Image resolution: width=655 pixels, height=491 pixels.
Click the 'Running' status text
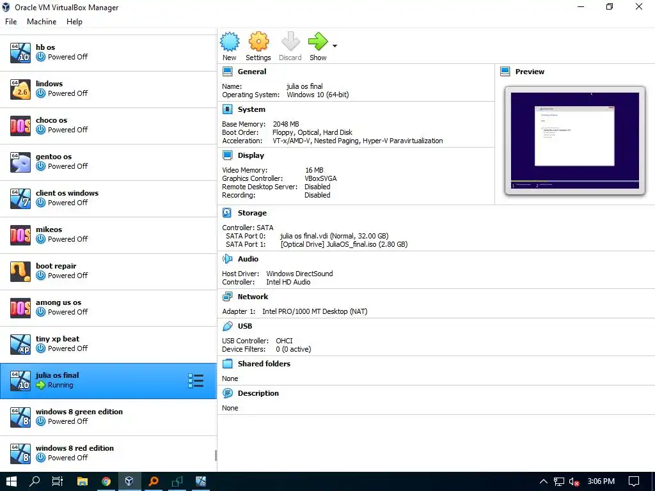(61, 385)
